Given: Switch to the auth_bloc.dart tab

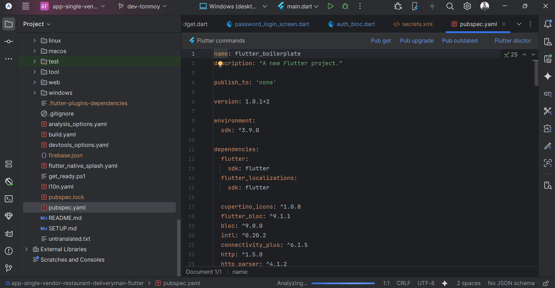Looking at the screenshot, I should tap(355, 24).
